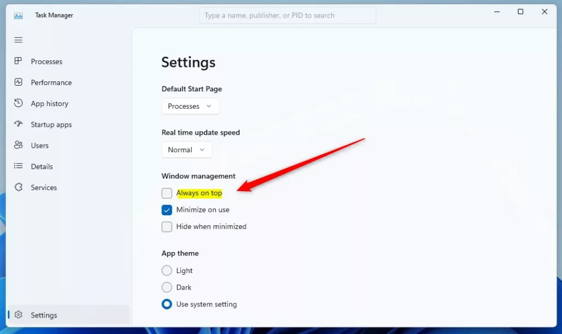Click the Details list icon
The image size is (562, 334).
[x=18, y=166]
